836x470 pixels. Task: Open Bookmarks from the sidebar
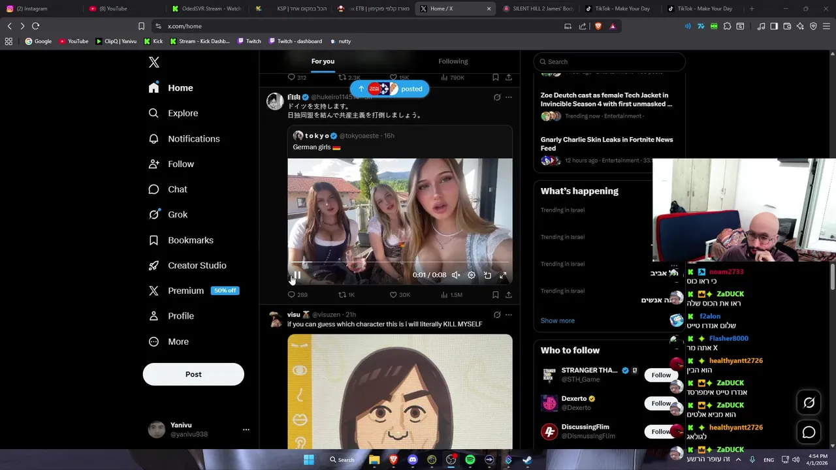coord(181,240)
